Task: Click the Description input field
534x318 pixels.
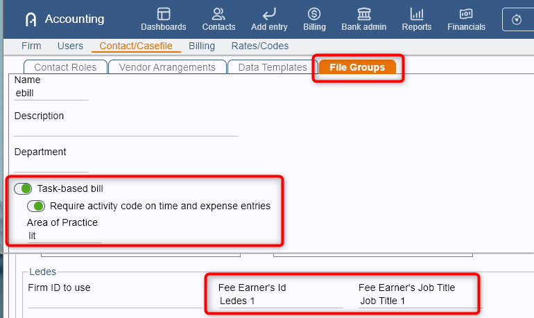Action: coord(126,130)
